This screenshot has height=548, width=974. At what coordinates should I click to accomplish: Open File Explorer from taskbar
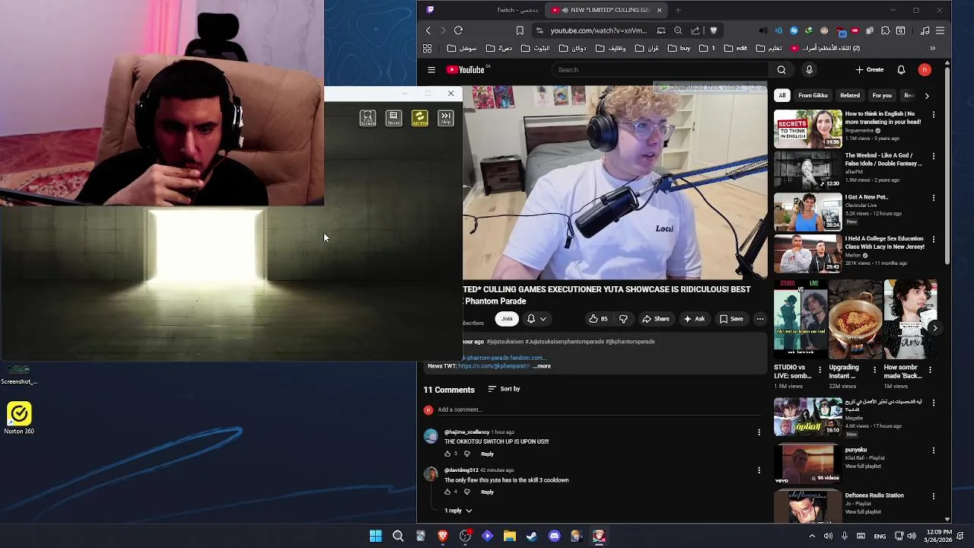click(510, 537)
